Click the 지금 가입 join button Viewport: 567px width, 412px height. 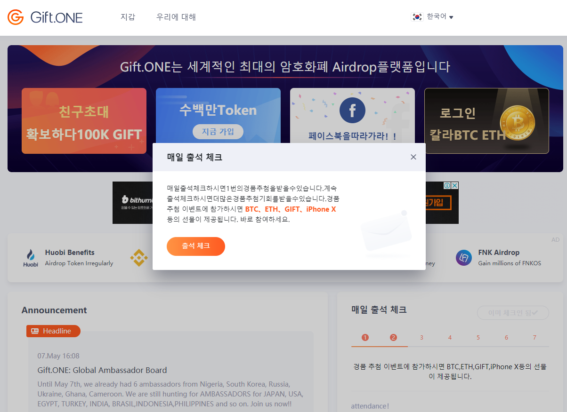click(218, 132)
